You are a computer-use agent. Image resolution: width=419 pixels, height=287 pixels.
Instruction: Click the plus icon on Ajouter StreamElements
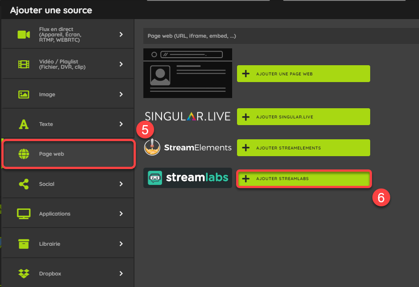point(245,148)
